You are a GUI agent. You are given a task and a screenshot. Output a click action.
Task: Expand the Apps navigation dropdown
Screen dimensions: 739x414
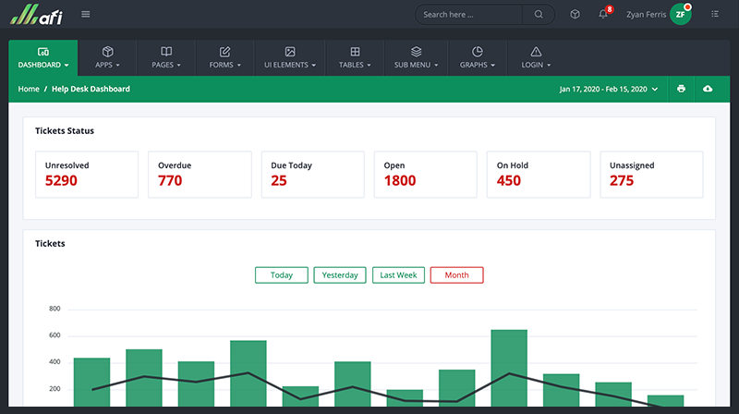point(107,57)
